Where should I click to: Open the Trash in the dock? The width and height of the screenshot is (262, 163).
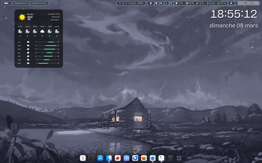pyautogui.click(x=170, y=158)
